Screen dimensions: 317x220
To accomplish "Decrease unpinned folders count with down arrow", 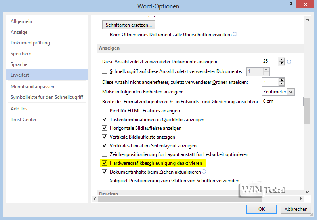I will point(281,84).
